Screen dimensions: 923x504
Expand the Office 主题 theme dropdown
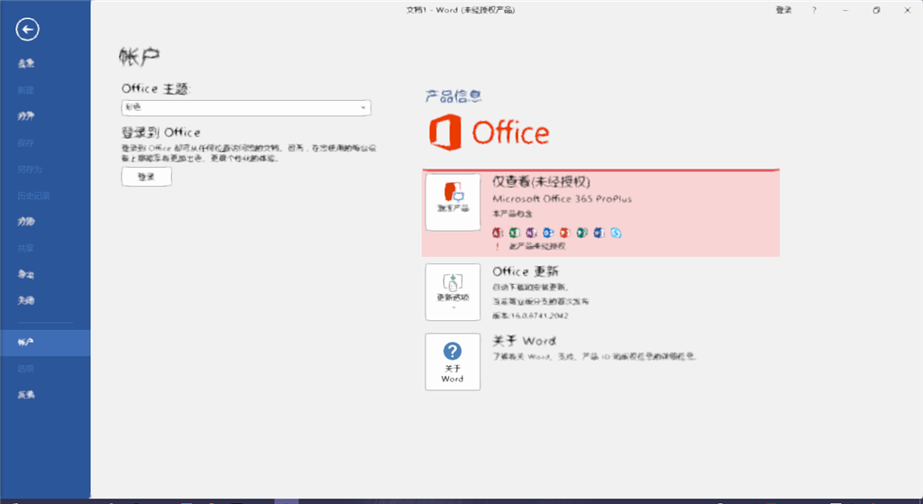[x=246, y=108]
